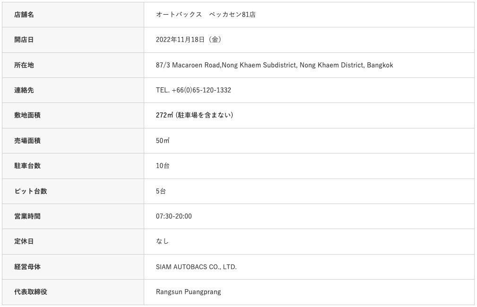Viewport: 477px width, 307px height.
Task: Select the pit count value 5台
Action: point(161,191)
